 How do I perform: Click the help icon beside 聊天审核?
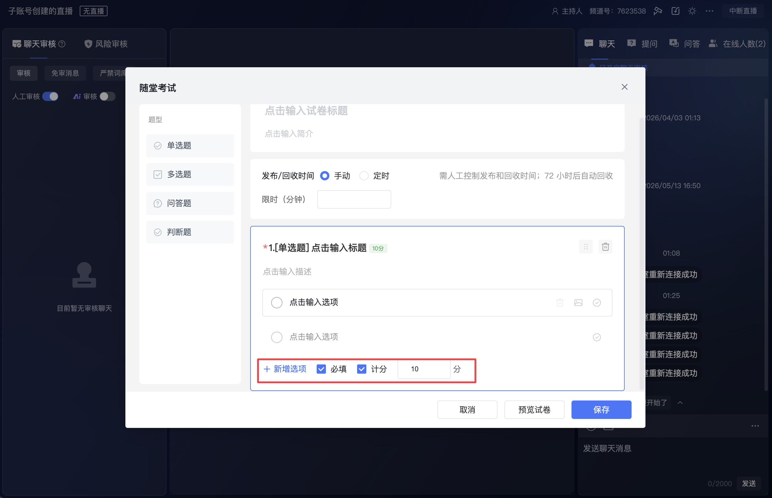click(x=62, y=44)
